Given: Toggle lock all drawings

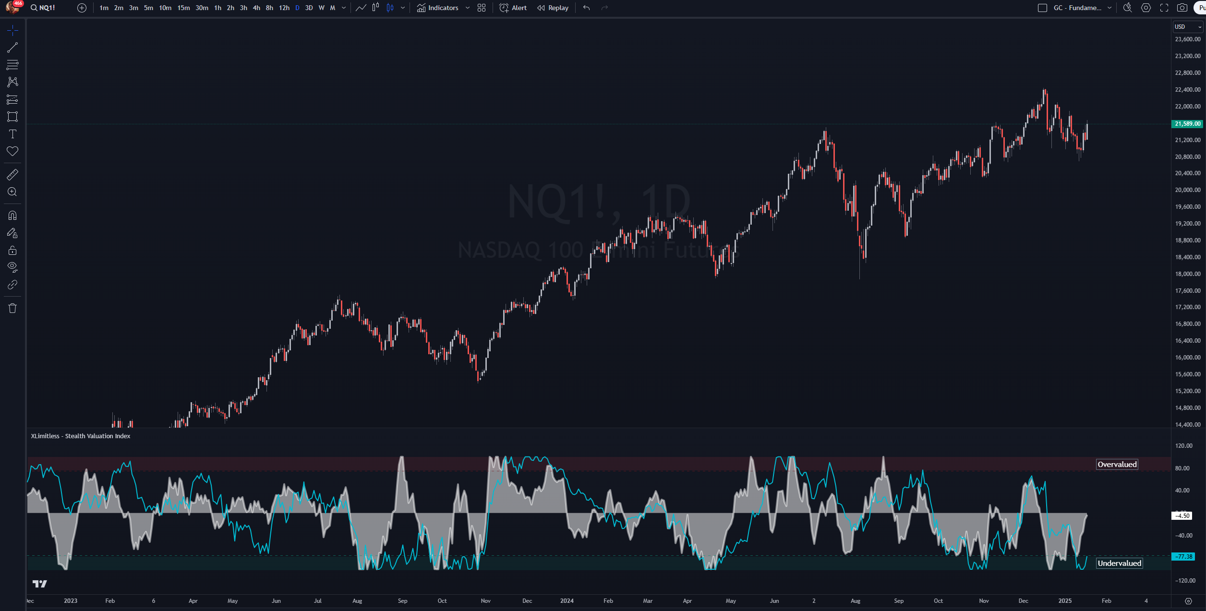Looking at the screenshot, I should point(12,250).
